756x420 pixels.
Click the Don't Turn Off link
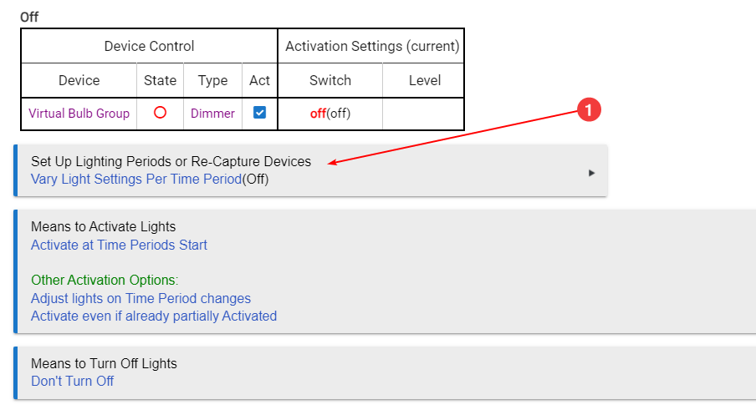[72, 382]
